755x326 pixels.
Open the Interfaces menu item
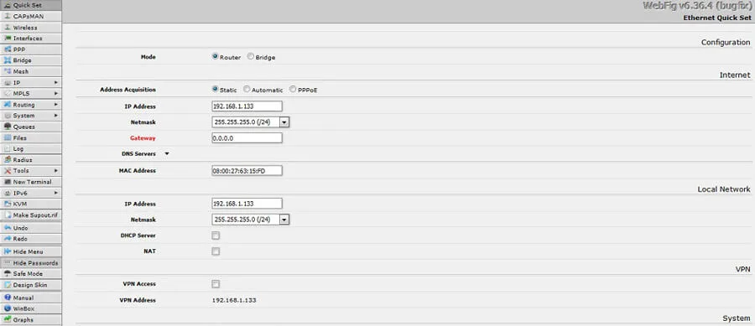pyautogui.click(x=31, y=38)
